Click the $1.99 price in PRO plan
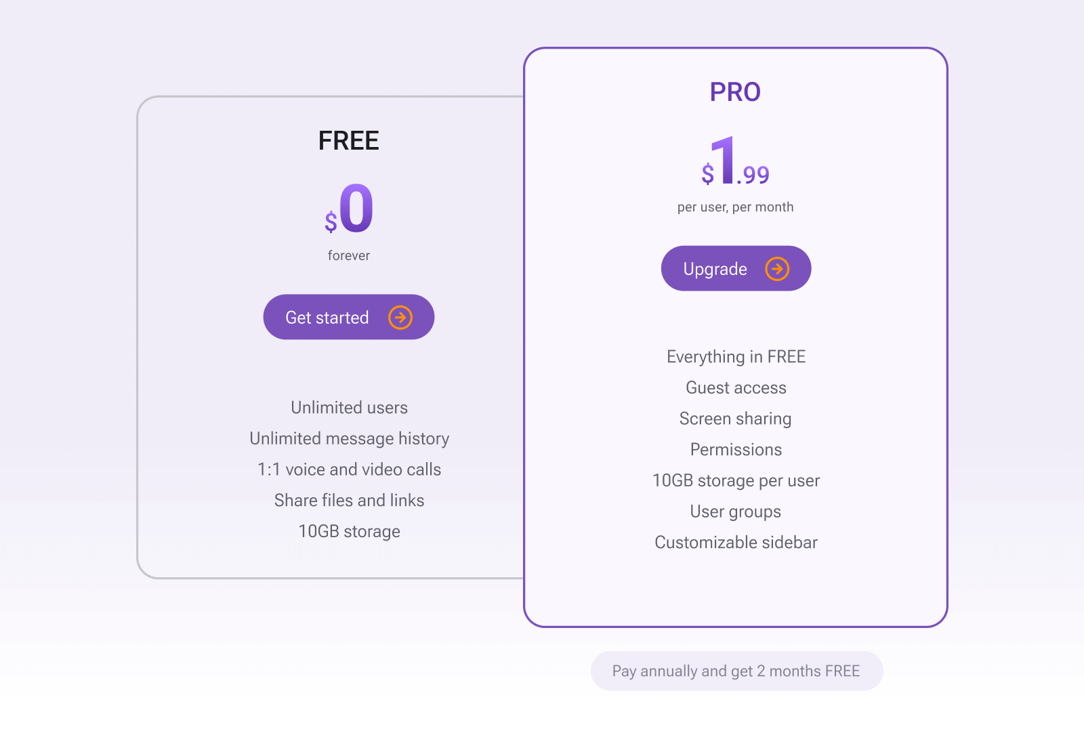 coord(735,160)
